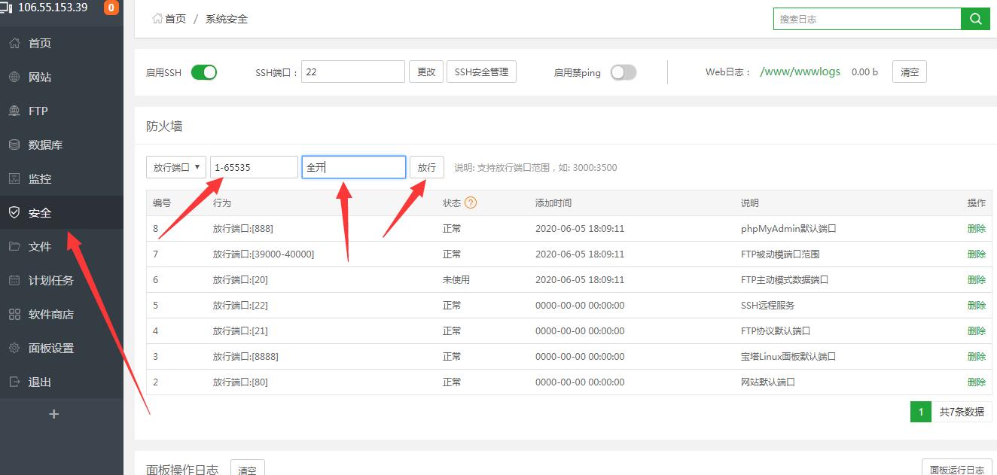Go to 计划任务 in the sidebar
The width and height of the screenshot is (997, 475).
click(x=50, y=280)
